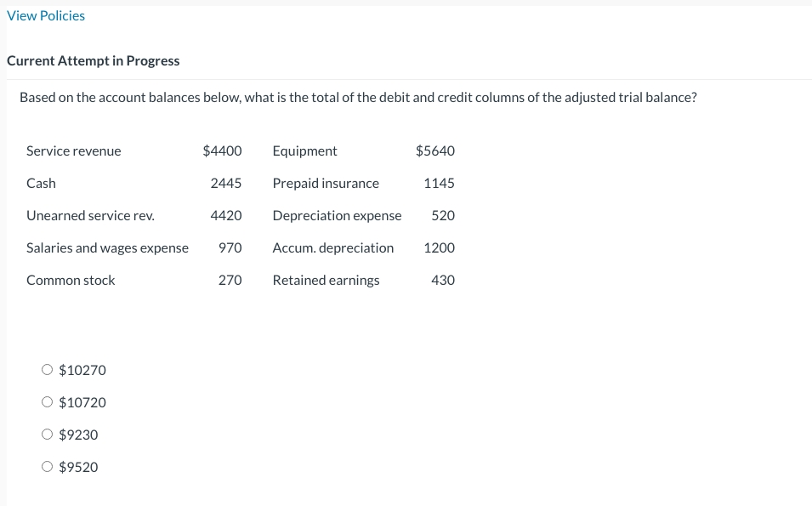This screenshot has height=506, width=812.
Task: Click the Service revenue account label
Action: pyautogui.click(x=73, y=151)
